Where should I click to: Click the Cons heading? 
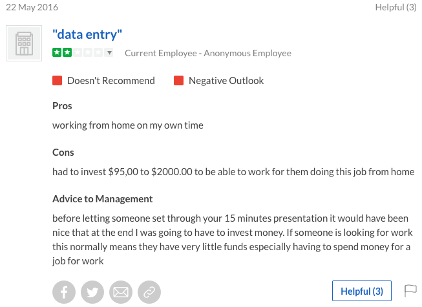(63, 153)
